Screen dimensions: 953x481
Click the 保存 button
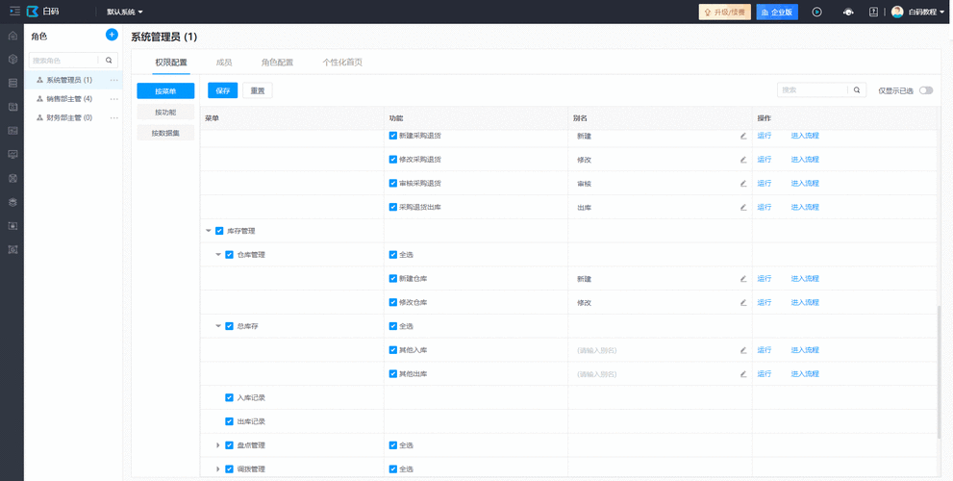pyautogui.click(x=222, y=90)
